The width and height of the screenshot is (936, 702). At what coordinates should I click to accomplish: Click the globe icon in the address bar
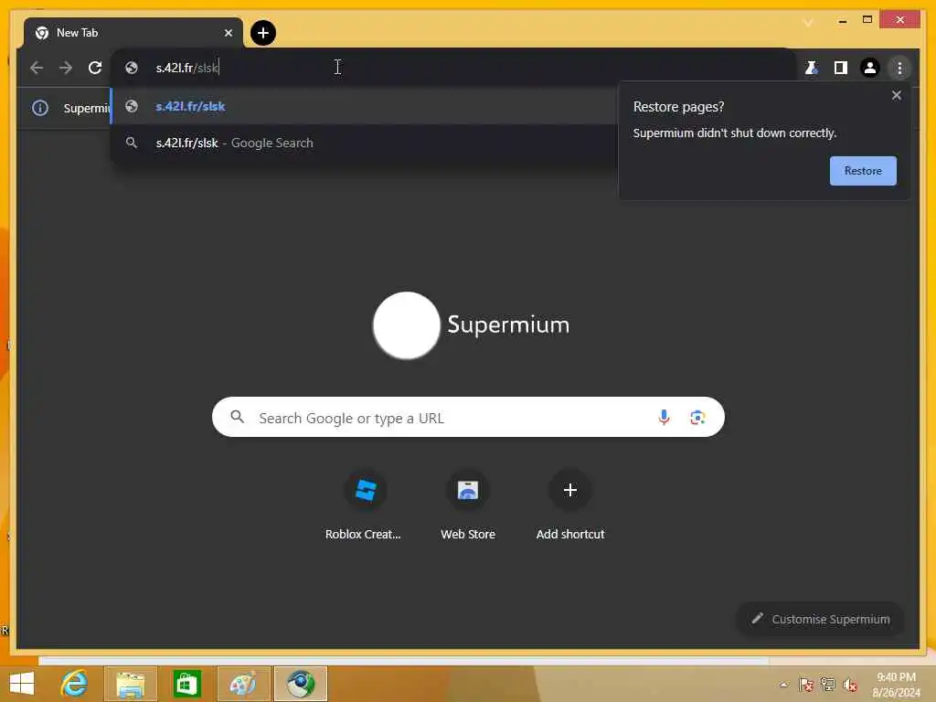click(132, 68)
